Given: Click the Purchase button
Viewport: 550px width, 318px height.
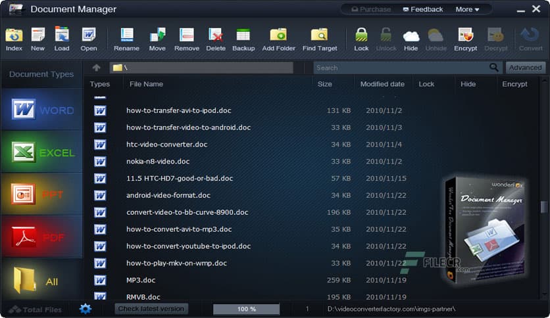Looking at the screenshot, I should [371, 9].
